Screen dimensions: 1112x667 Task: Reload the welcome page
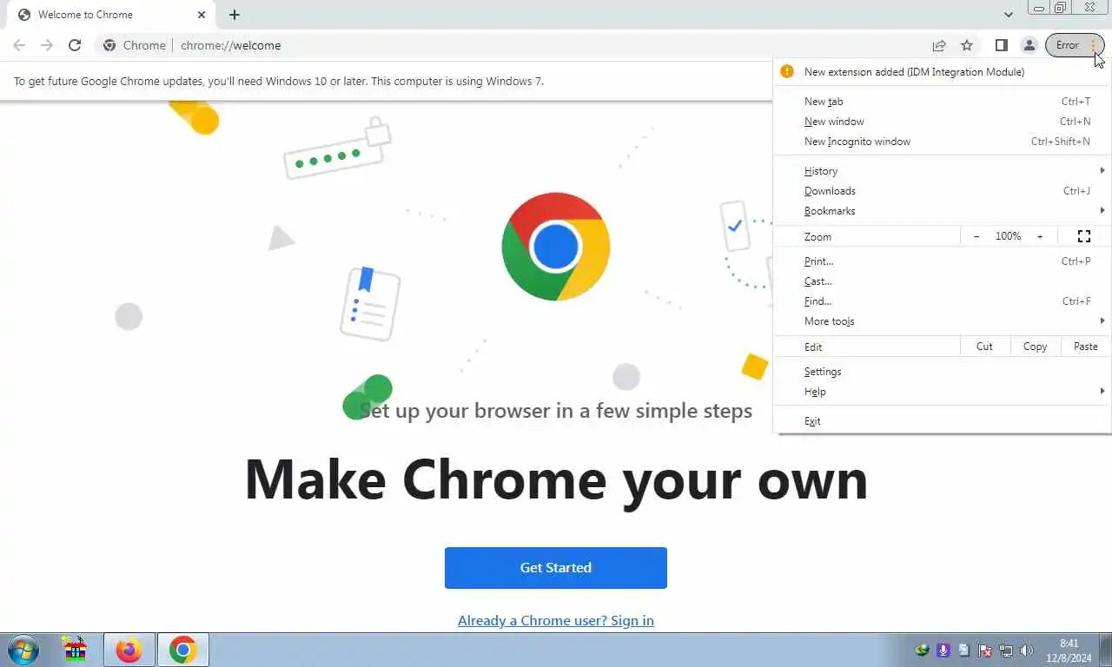coord(75,45)
